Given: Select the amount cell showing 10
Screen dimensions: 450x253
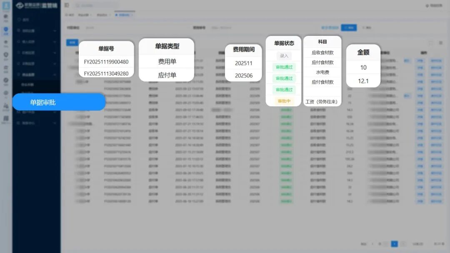Looking at the screenshot, I should 363,67.
